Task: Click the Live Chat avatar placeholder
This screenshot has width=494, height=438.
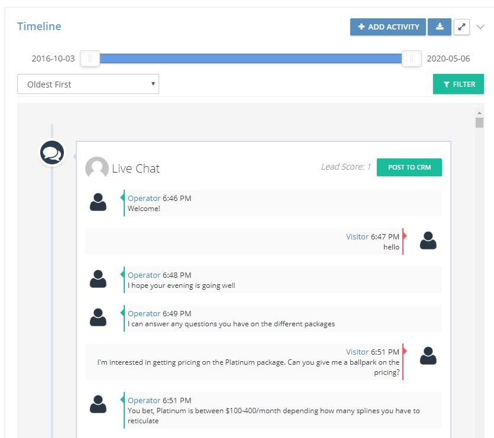Action: tap(96, 167)
